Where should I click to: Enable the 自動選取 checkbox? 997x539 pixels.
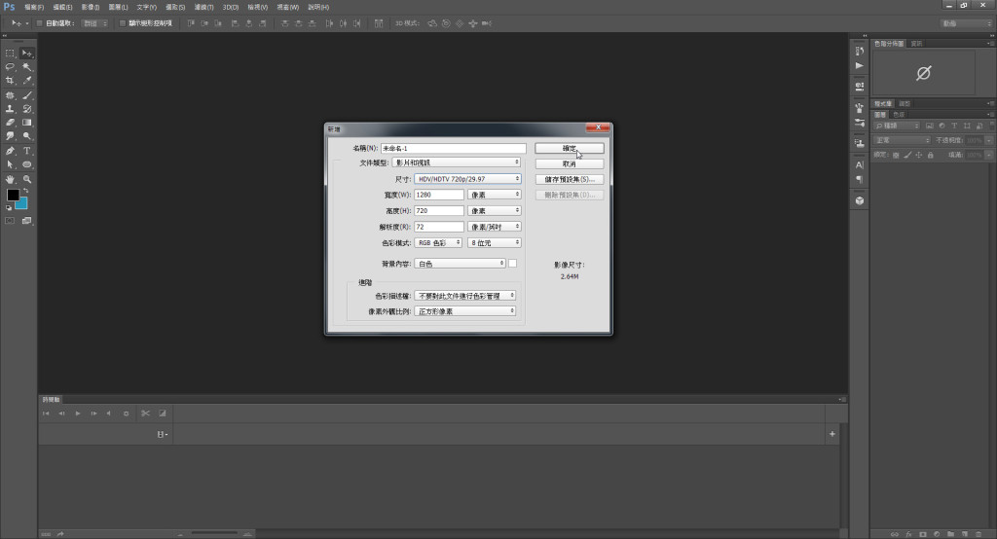point(39,22)
